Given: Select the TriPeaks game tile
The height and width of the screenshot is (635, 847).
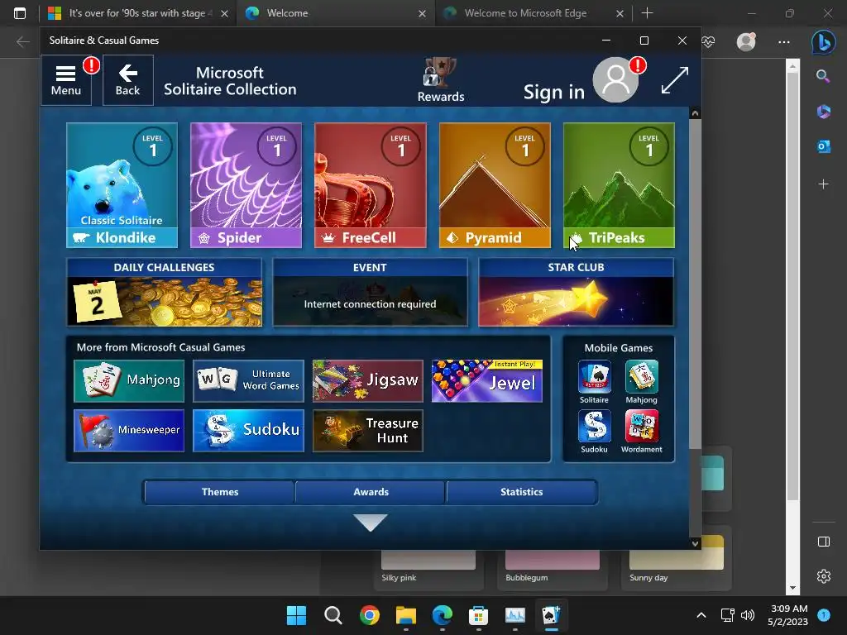Looking at the screenshot, I should click(x=619, y=185).
